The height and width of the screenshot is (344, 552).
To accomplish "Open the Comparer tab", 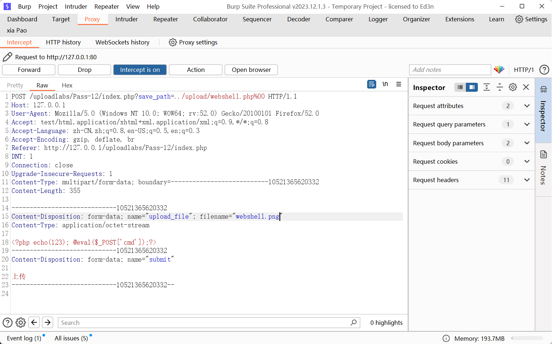I will point(339,19).
